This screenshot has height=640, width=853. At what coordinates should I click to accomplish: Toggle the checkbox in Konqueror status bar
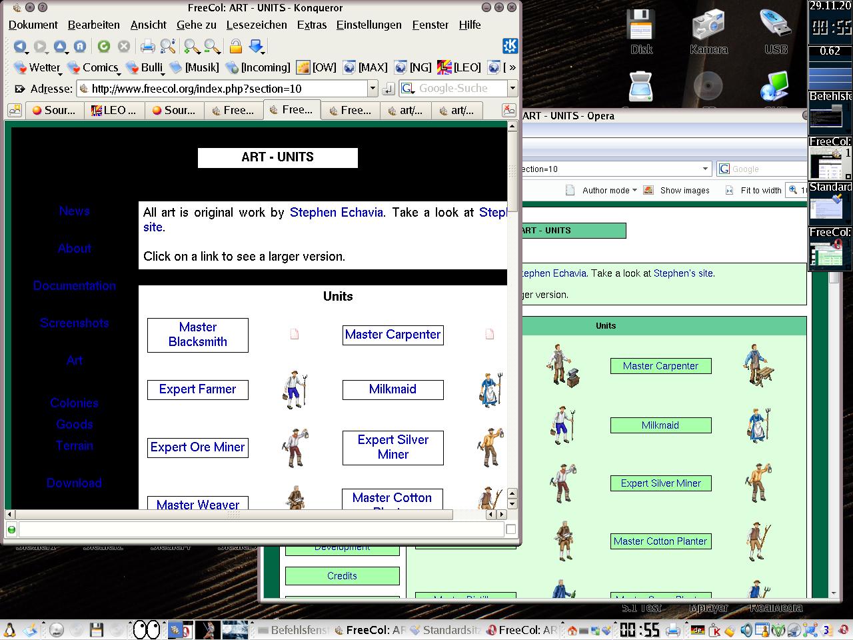pos(511,529)
